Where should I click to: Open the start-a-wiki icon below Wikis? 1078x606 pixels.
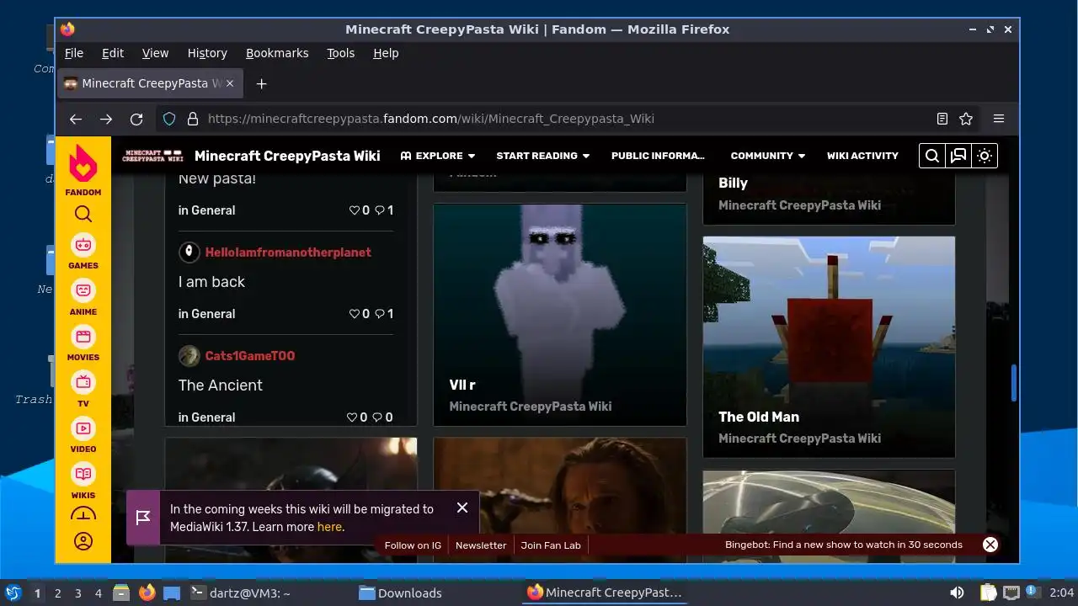tap(83, 514)
